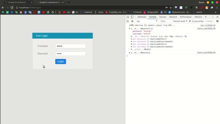The width and height of the screenshot is (220, 124).
Task: Open the Chrome three-dot menu
Action: pos(217,8)
